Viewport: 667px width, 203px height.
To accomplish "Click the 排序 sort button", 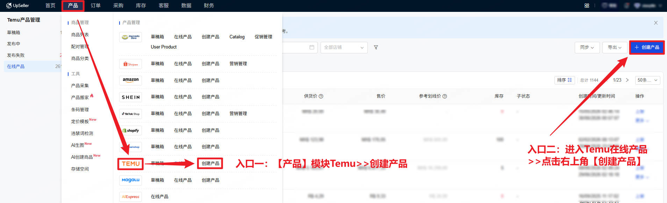I will pos(565,80).
